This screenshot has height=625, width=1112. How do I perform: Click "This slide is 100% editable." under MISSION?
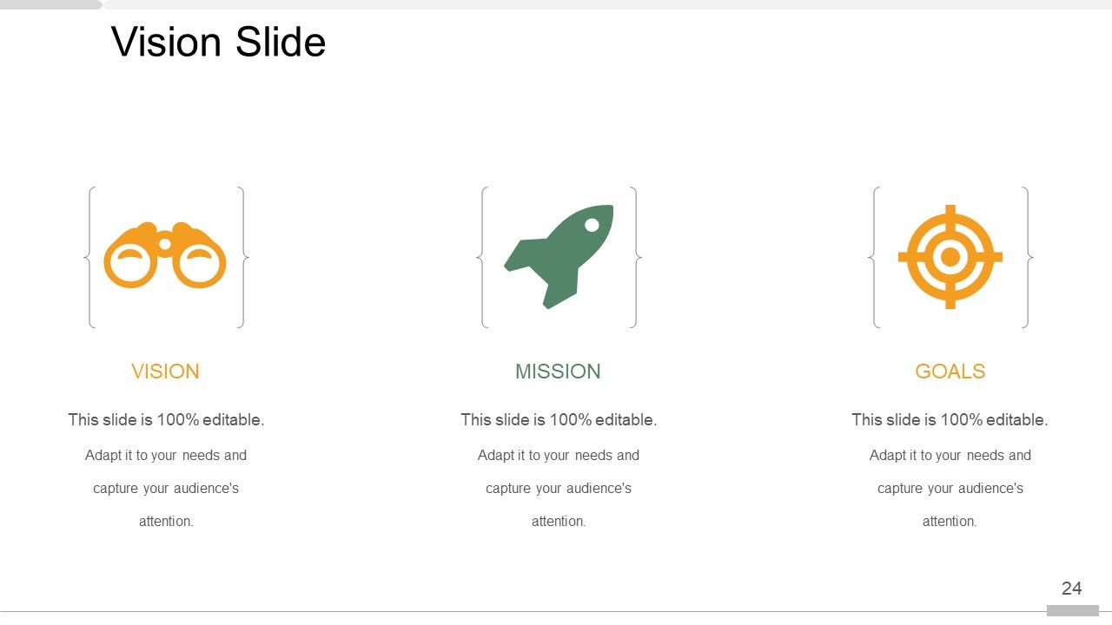pyautogui.click(x=559, y=420)
